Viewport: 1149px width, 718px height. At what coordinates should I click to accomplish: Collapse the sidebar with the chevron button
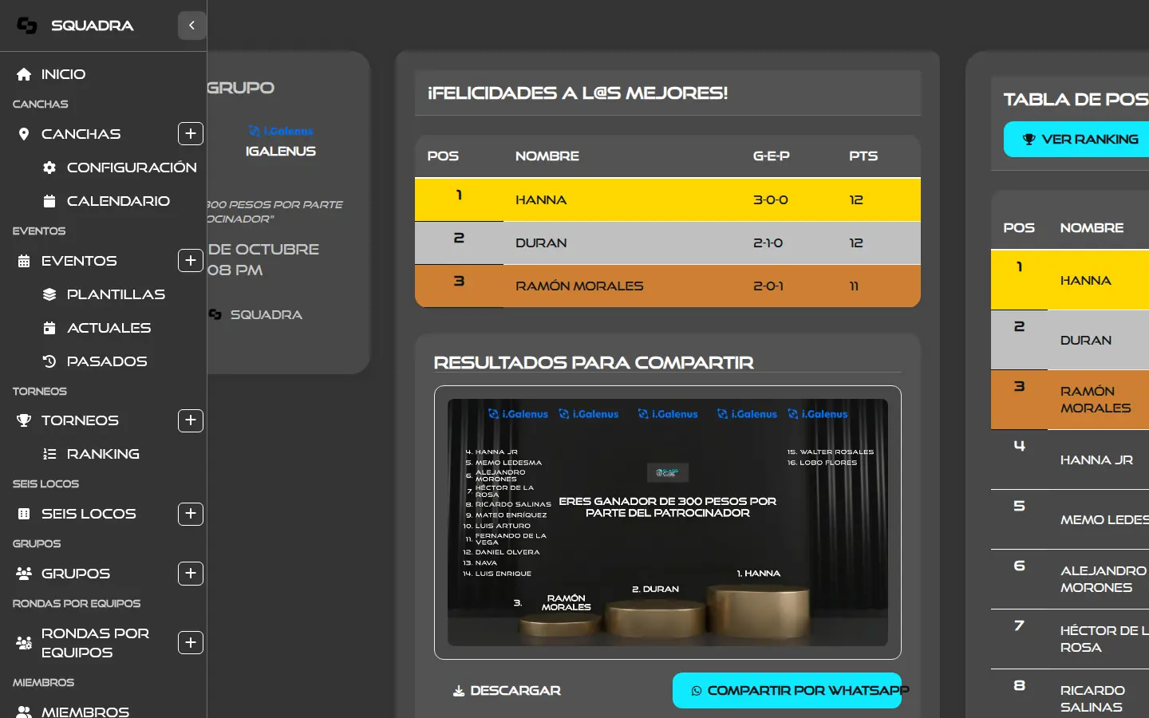[x=191, y=26]
